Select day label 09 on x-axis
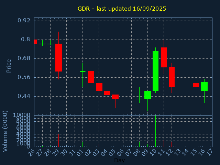This screenshot has height=165, width=220. [x=144, y=153]
